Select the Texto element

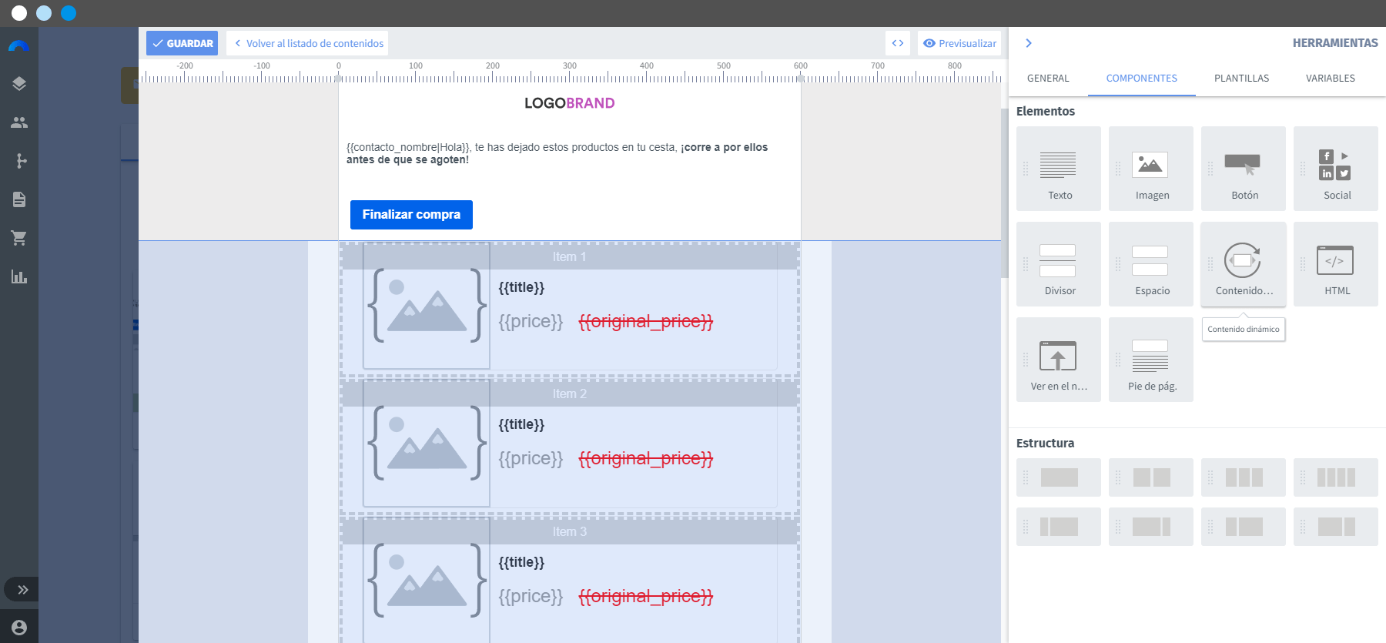pyautogui.click(x=1059, y=169)
